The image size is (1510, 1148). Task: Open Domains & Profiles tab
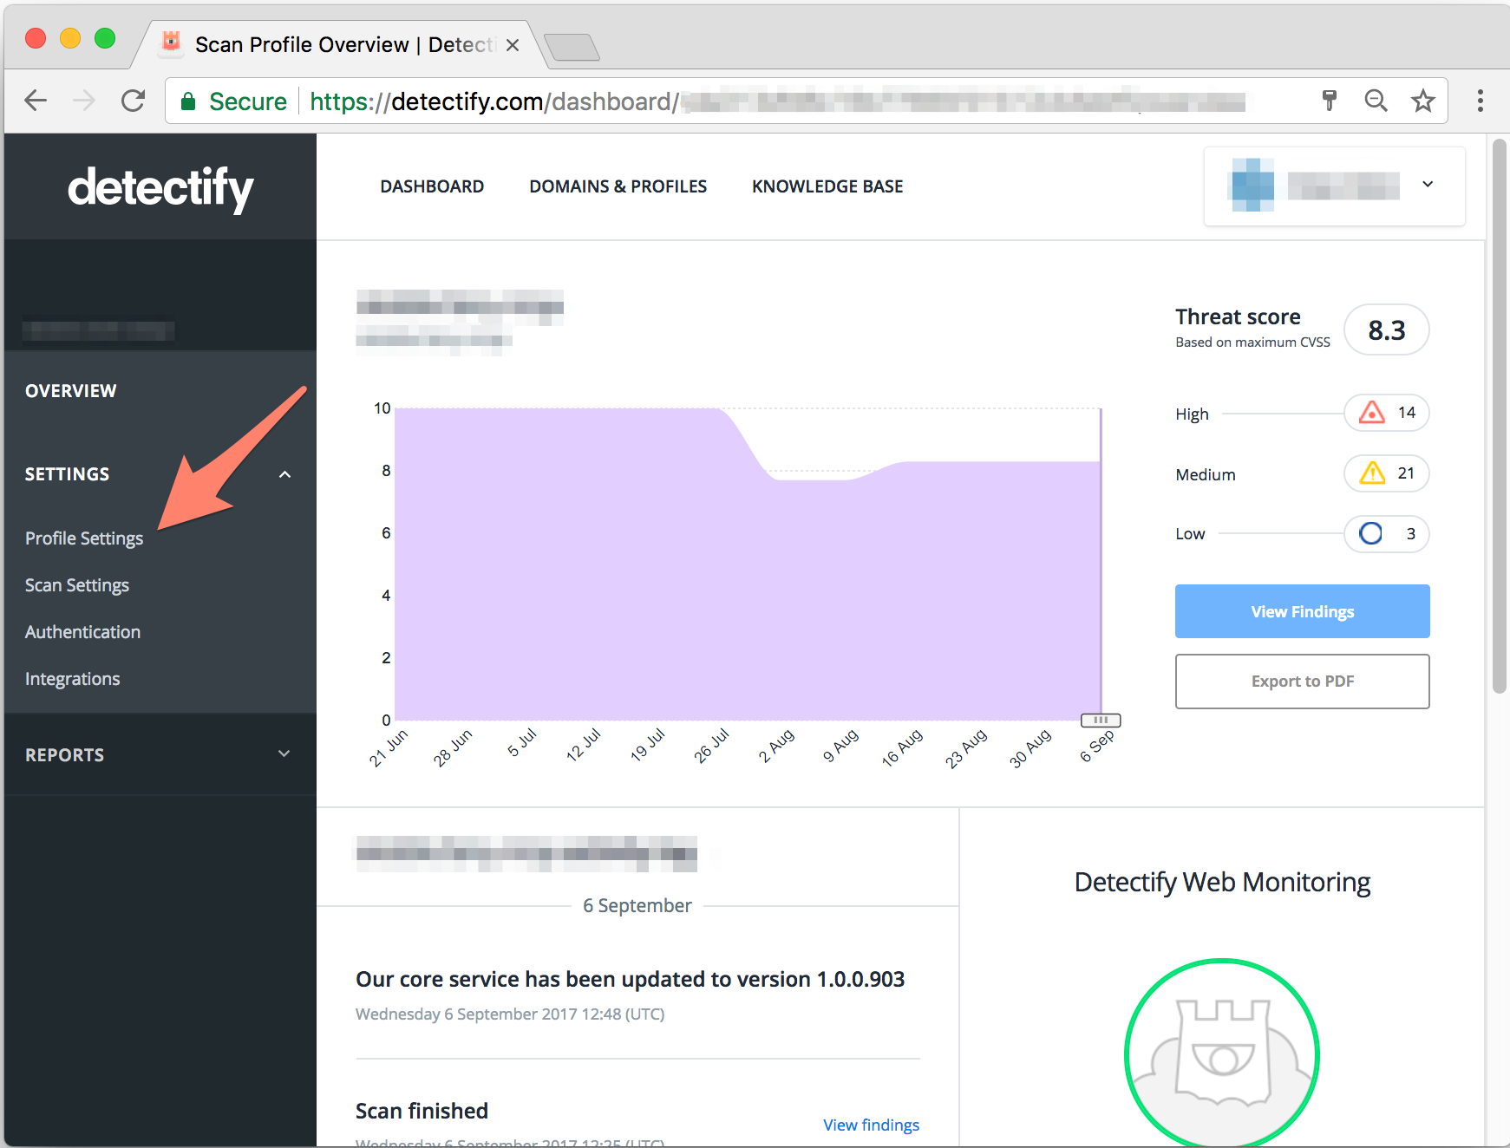[x=618, y=186]
